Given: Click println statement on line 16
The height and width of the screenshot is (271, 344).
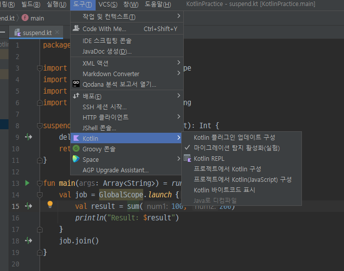Looking at the screenshot, I should pos(127,218).
